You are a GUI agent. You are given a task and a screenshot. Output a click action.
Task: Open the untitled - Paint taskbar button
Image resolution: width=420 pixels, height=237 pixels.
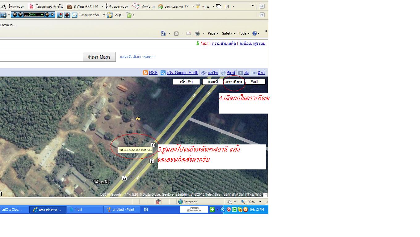click(122, 210)
